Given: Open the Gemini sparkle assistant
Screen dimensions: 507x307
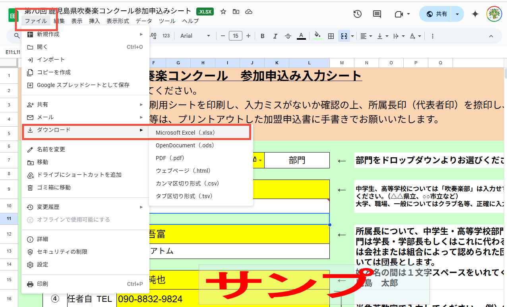Looking at the screenshot, I should (475, 14).
